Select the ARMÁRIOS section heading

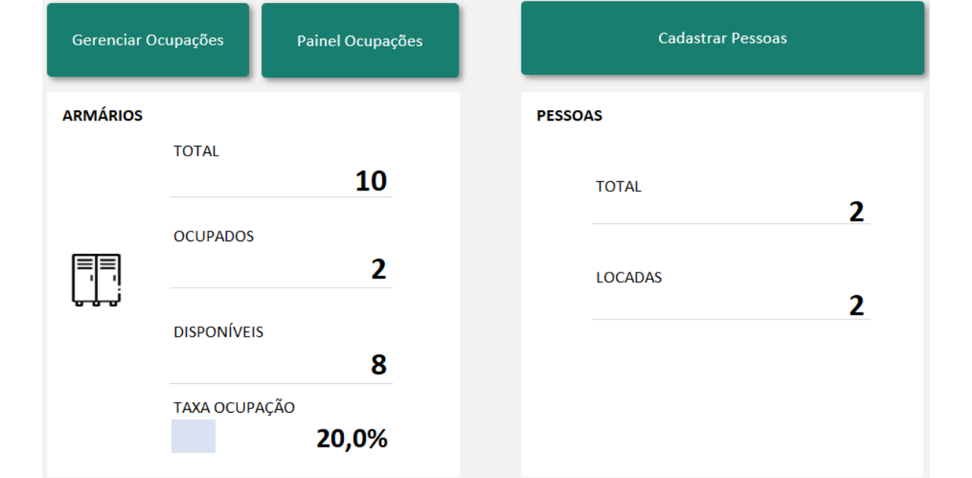point(103,116)
